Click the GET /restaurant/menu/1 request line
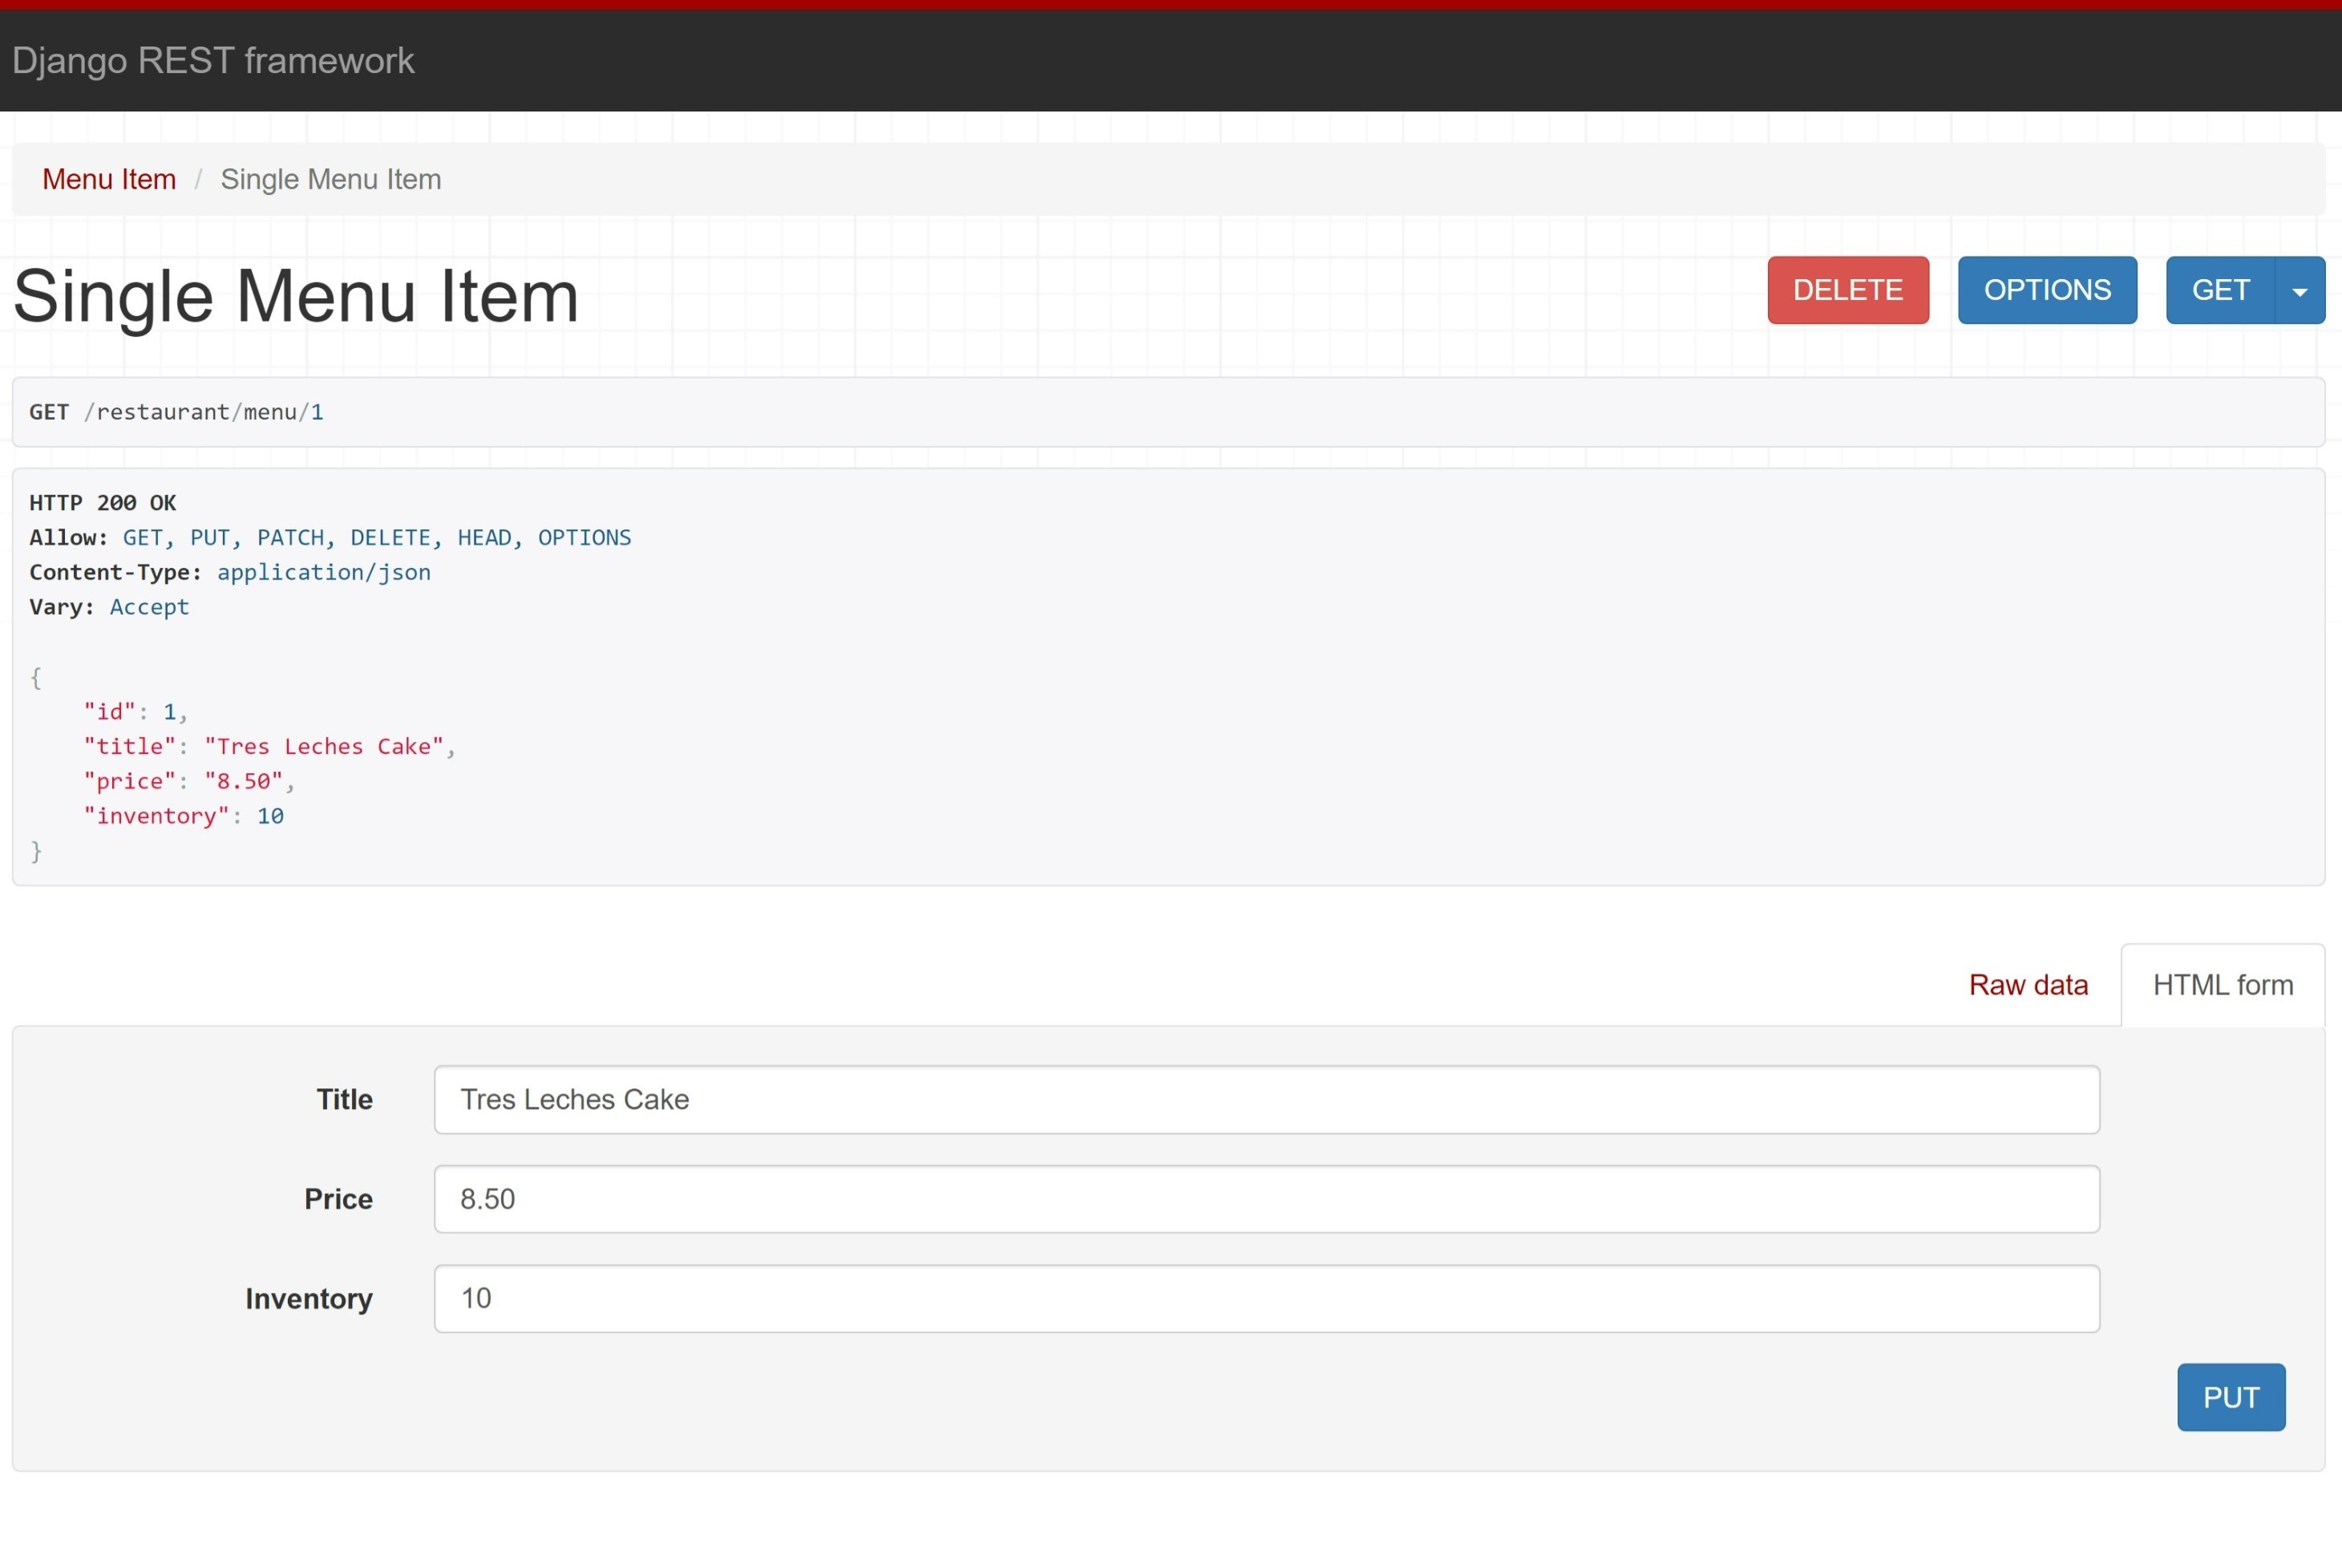2342x1568 pixels. click(176, 412)
